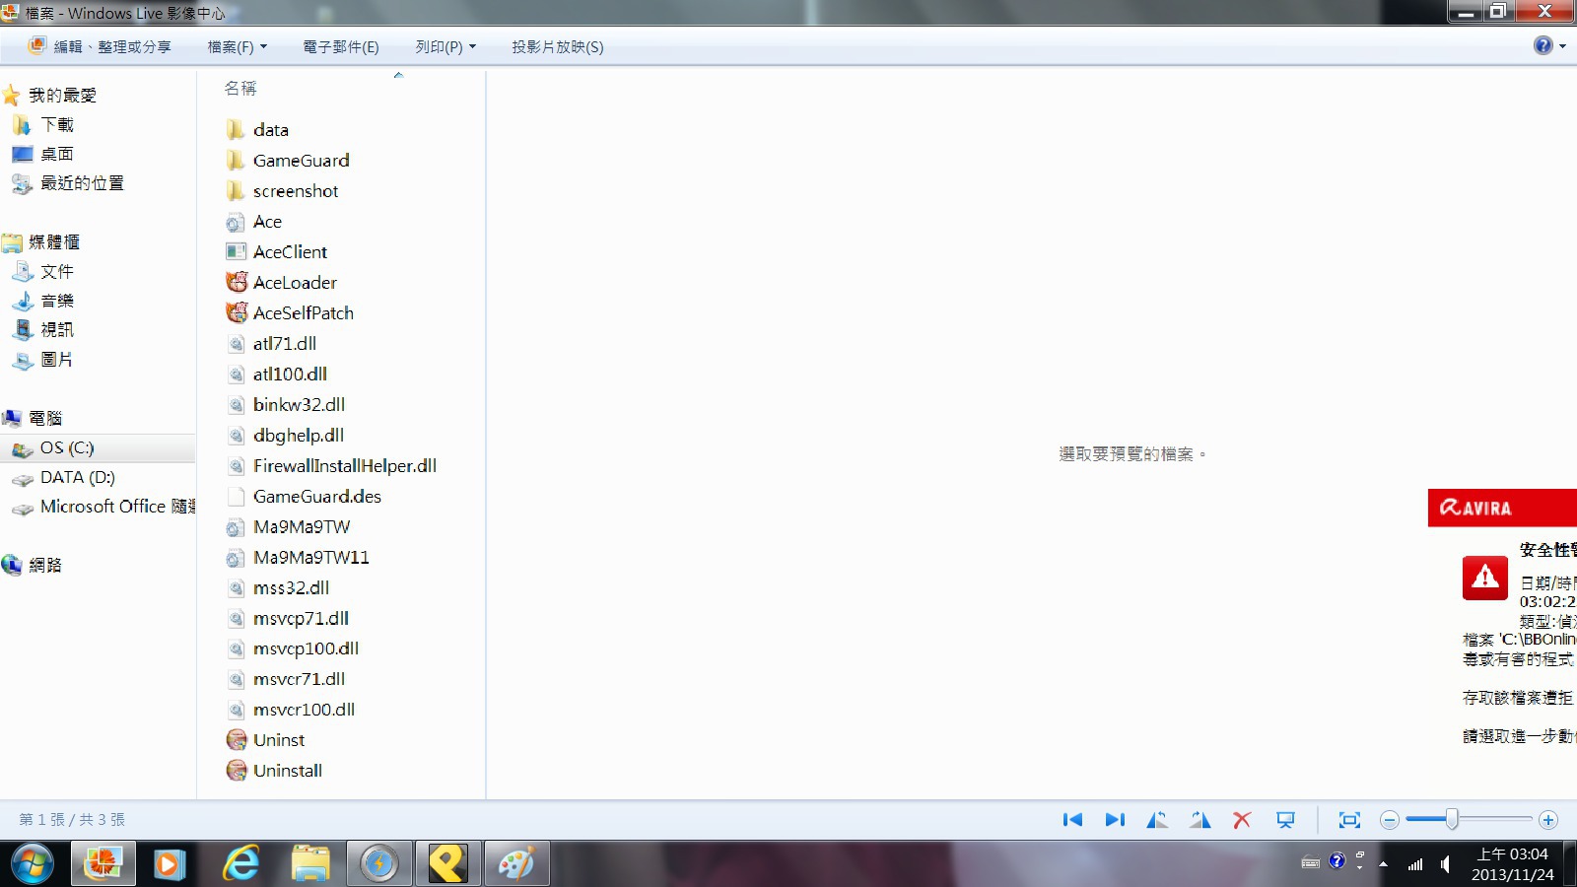Click the 電子郵件(E) toolbar button
Image resolution: width=1577 pixels, height=887 pixels.
coord(341,46)
